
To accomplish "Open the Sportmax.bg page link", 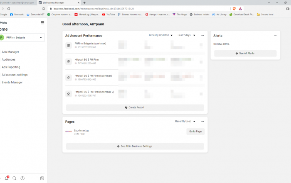I will [81, 130].
